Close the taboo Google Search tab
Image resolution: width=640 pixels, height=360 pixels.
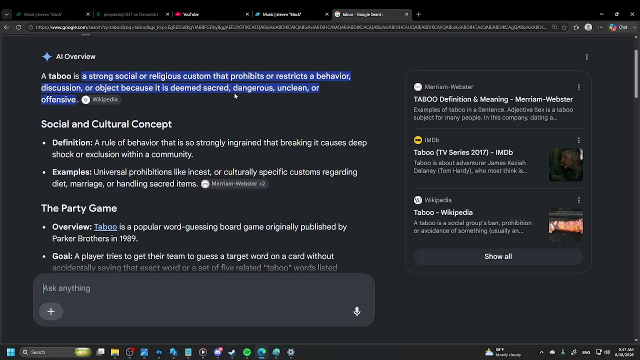(x=406, y=14)
